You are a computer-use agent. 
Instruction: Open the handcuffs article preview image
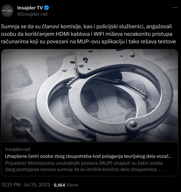click(90, 95)
